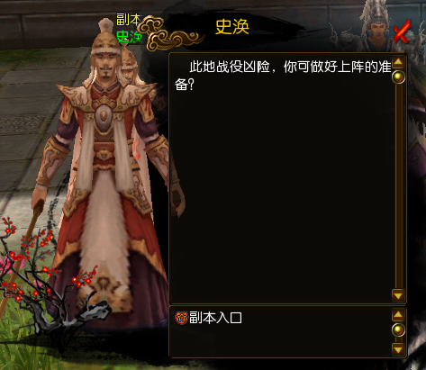Click options list scroll down arrow
Viewport: 426px width, 370px height.
coord(398,349)
